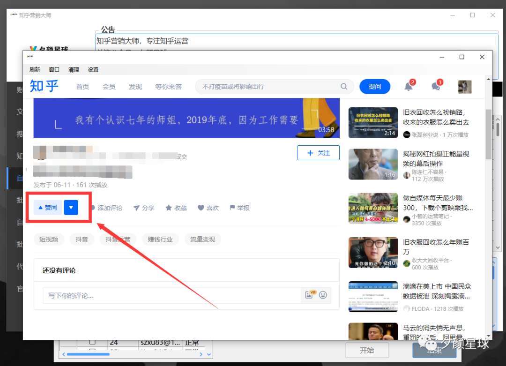The width and height of the screenshot is (506, 366).
Task: Click author FLODA
Action: coord(420,309)
